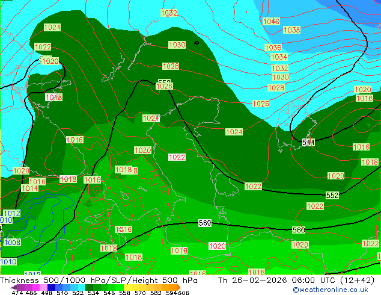The height and width of the screenshot is (295, 381).
Task: Click the purple arrow tip of the color bar
Action: point(14,287)
